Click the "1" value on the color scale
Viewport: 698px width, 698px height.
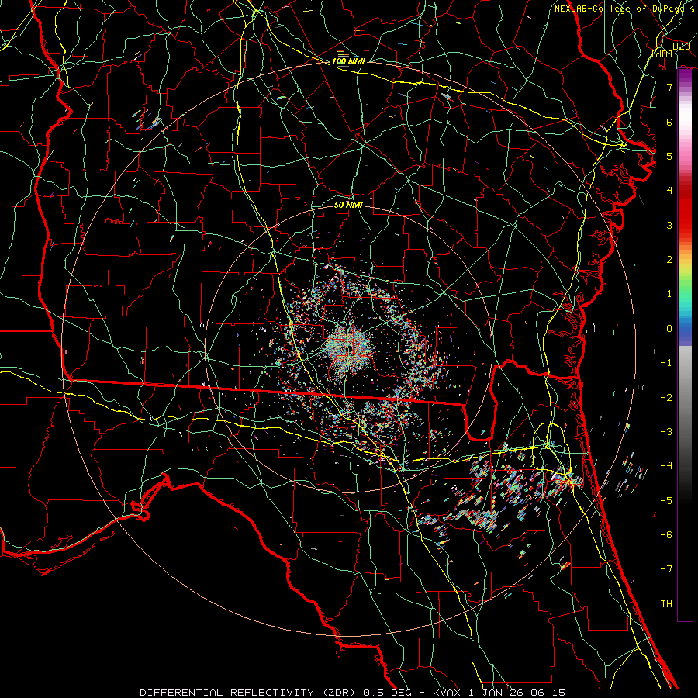pyautogui.click(x=669, y=294)
